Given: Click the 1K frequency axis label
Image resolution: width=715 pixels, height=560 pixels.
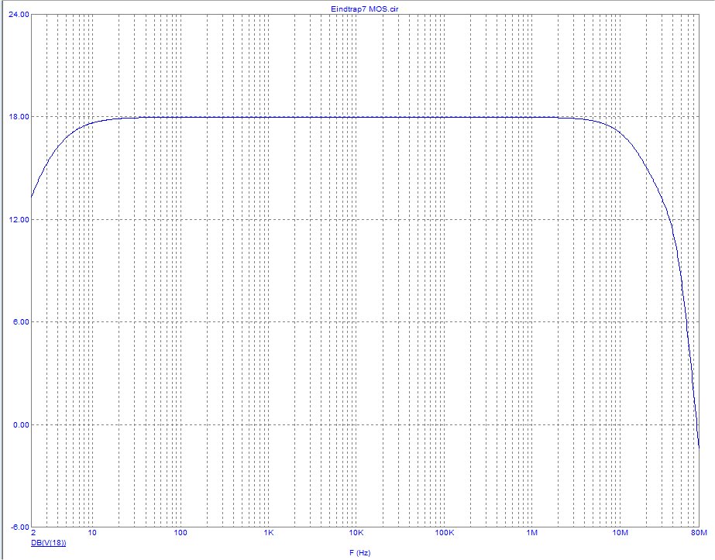Looking at the screenshot, I should 269,533.
